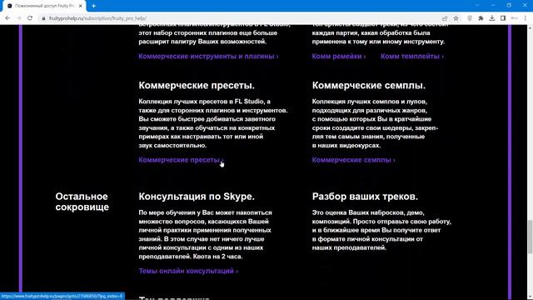
Task: Click the Остальное сокровище heading
Action: (x=82, y=202)
